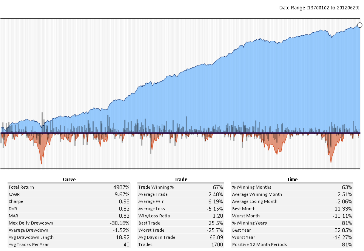Click the Sharpe ratio value
Image resolution: width=364 pixels, height=251 pixels.
[x=124, y=201]
